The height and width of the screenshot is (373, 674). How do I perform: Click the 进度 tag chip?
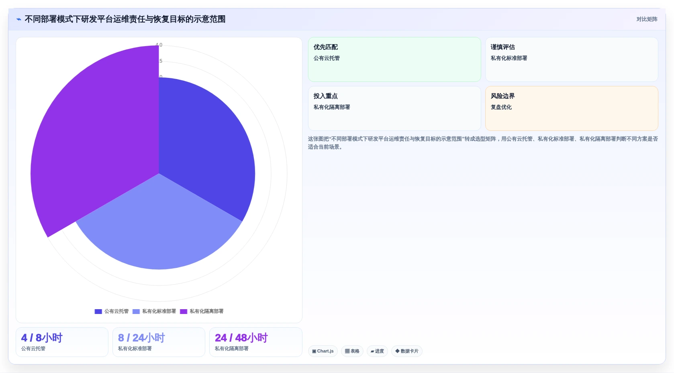pyautogui.click(x=377, y=351)
